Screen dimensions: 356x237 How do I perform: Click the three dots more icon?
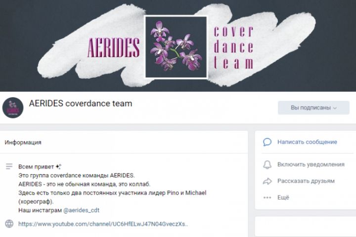(267, 197)
